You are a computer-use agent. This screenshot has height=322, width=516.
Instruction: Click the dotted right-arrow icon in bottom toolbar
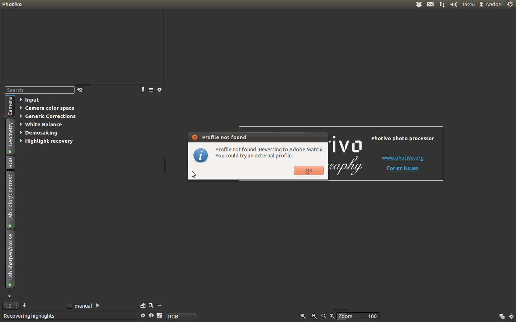[x=159, y=306]
